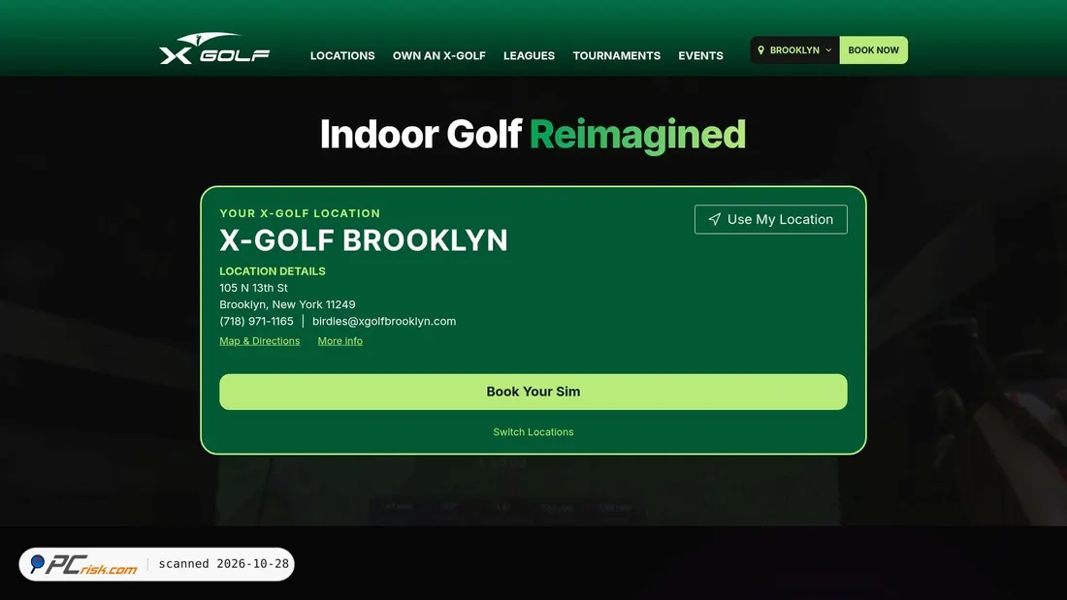1067x600 pixels.
Task: Click the email birdies@xgolfbrooklyn.com
Action: click(x=384, y=321)
